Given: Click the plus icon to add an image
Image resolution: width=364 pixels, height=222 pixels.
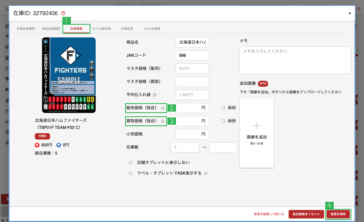Looking at the screenshot, I should click(257, 125).
